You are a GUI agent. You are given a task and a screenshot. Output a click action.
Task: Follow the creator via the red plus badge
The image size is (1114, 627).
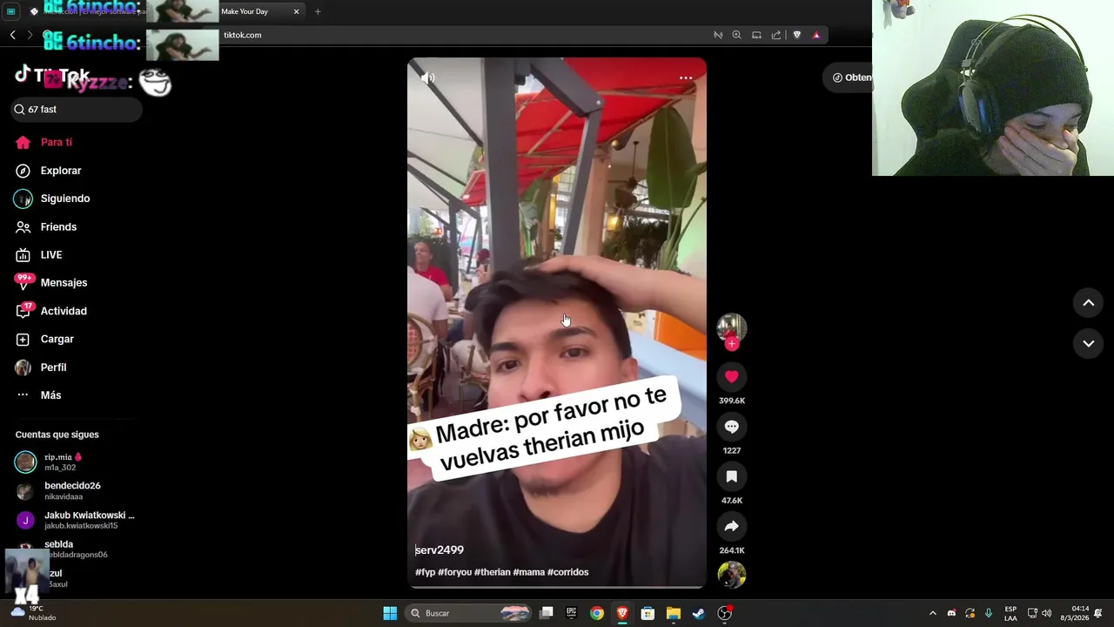[731, 344]
